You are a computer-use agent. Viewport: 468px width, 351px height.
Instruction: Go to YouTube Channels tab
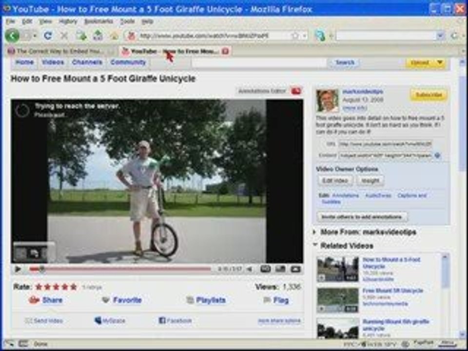87,62
